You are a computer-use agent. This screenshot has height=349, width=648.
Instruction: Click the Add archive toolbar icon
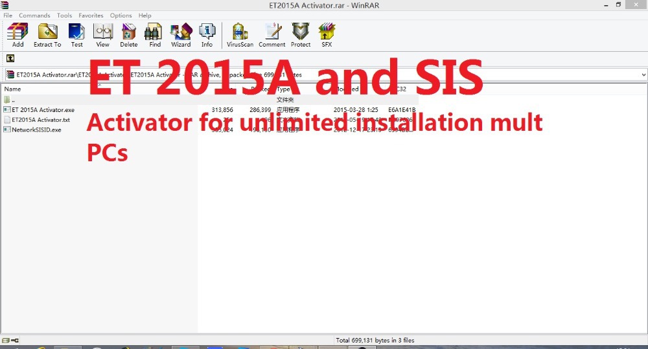[17, 35]
